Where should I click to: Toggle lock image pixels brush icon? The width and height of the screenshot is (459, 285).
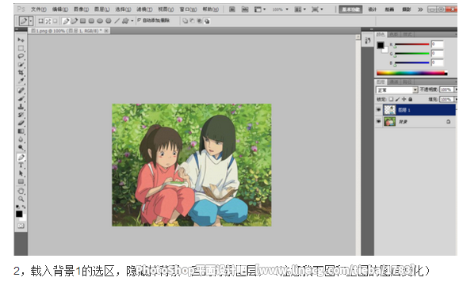tap(397, 100)
